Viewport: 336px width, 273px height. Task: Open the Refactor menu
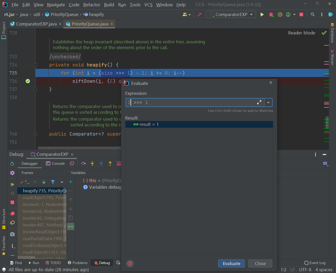[x=91, y=4]
